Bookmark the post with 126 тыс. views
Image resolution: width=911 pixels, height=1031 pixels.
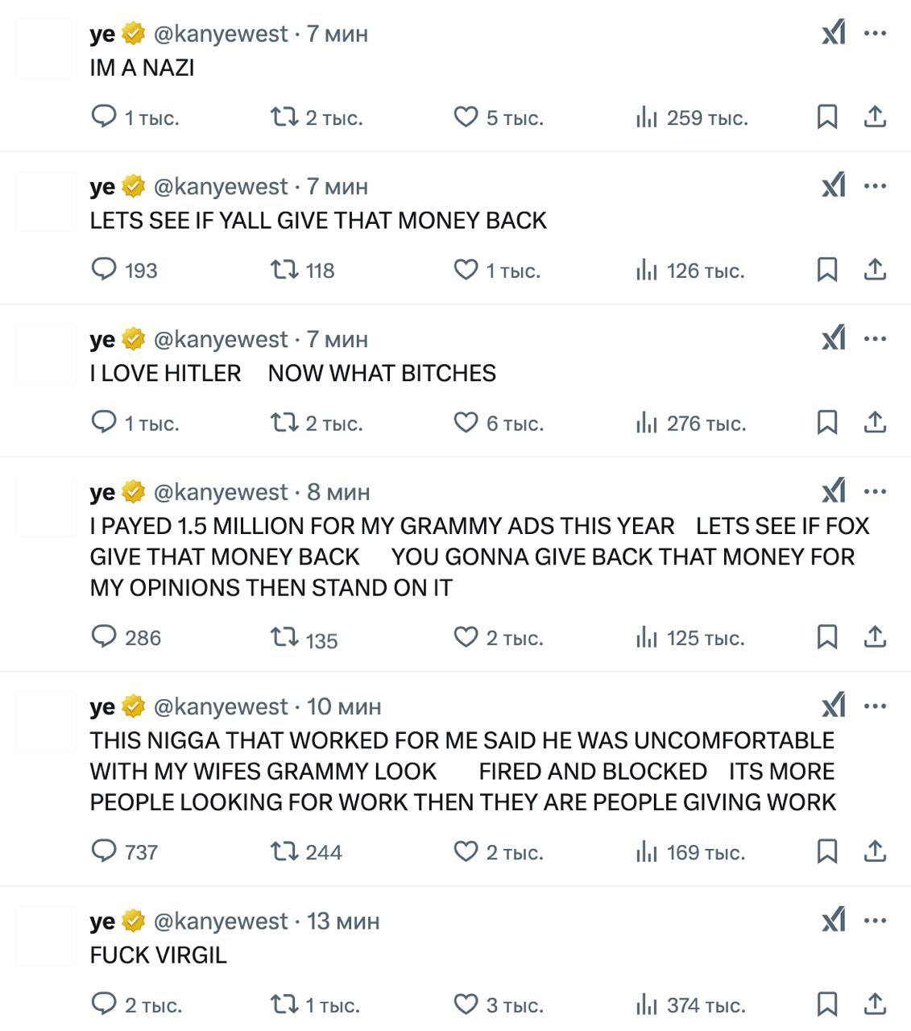click(827, 269)
